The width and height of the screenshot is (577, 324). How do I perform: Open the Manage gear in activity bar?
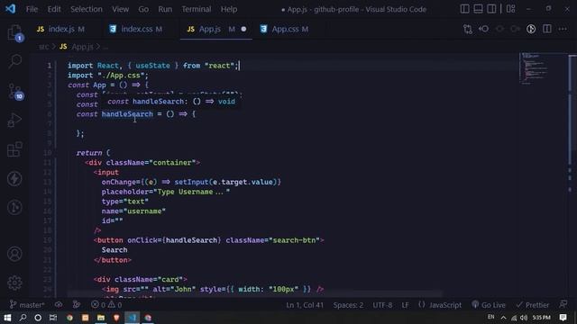14,283
